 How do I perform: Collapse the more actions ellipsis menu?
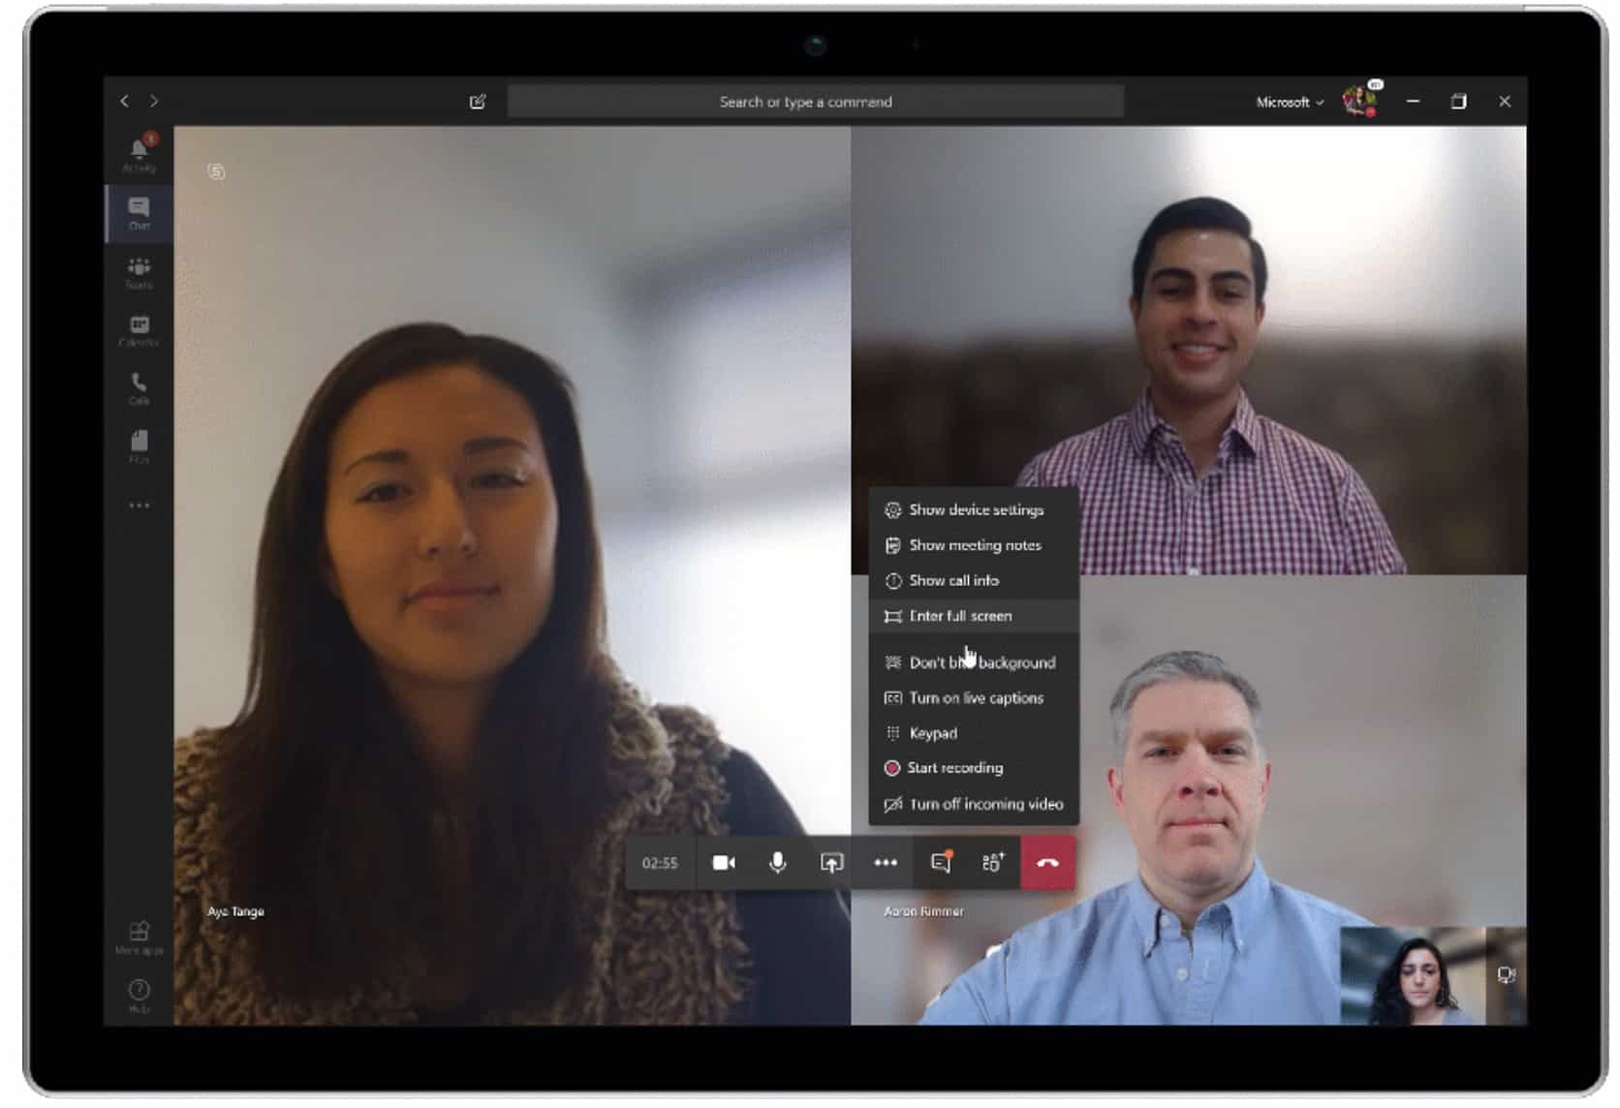[886, 863]
